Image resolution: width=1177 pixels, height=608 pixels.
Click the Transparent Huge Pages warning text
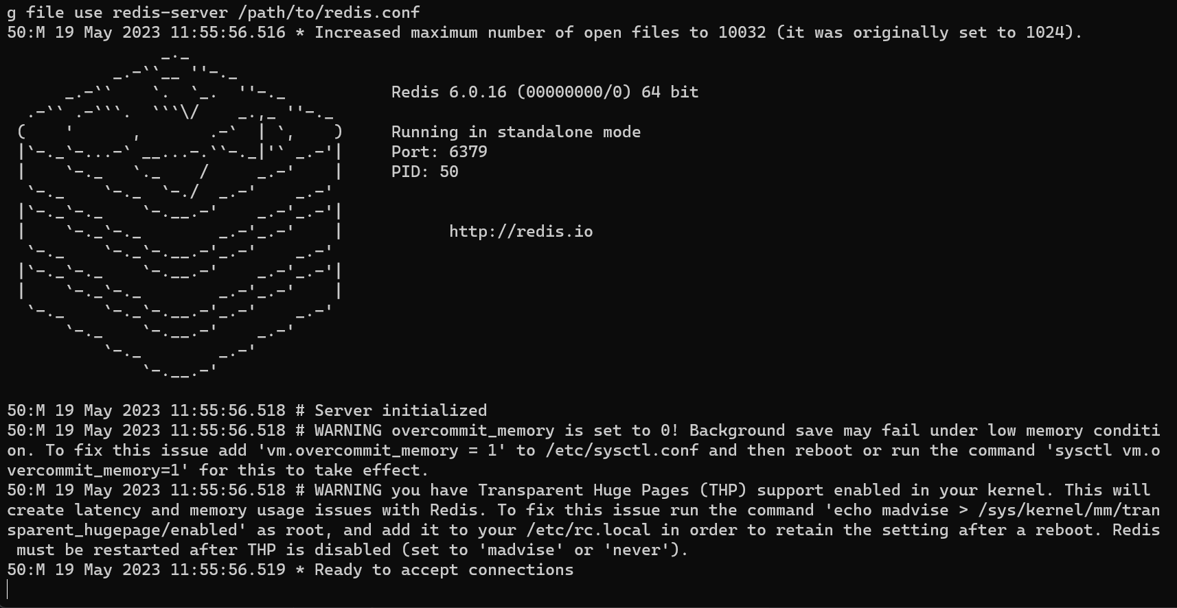[583, 520]
